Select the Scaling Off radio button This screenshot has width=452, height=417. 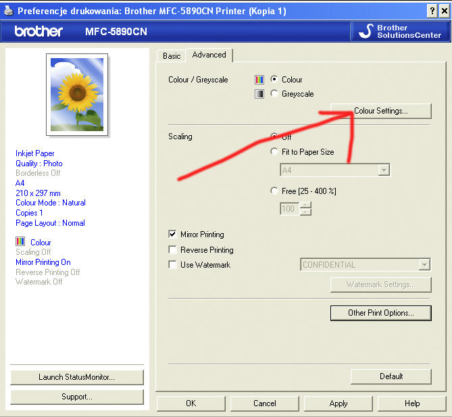274,136
